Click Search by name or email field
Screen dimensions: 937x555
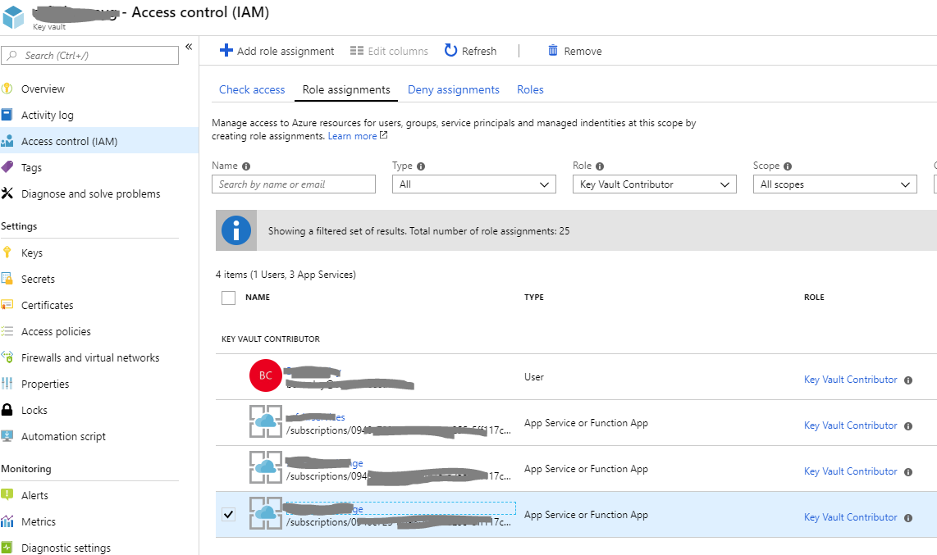pos(294,184)
